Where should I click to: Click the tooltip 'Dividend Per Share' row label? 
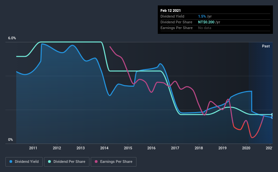176,22
